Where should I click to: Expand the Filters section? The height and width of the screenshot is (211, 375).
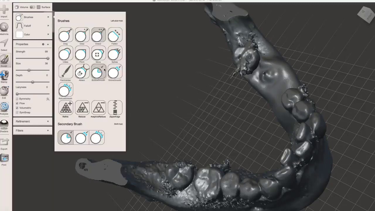tap(33, 131)
